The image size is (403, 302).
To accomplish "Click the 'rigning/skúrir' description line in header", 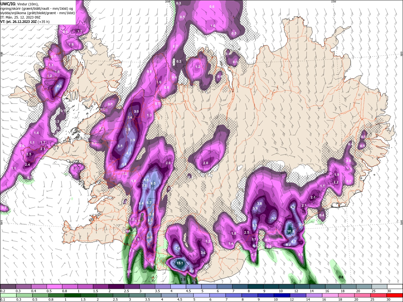I will (x=37, y=8).
